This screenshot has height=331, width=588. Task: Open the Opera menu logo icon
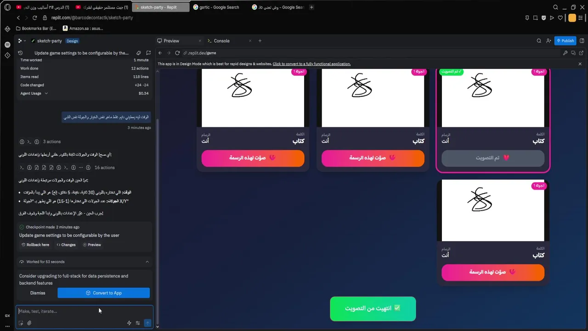(x=7, y=7)
